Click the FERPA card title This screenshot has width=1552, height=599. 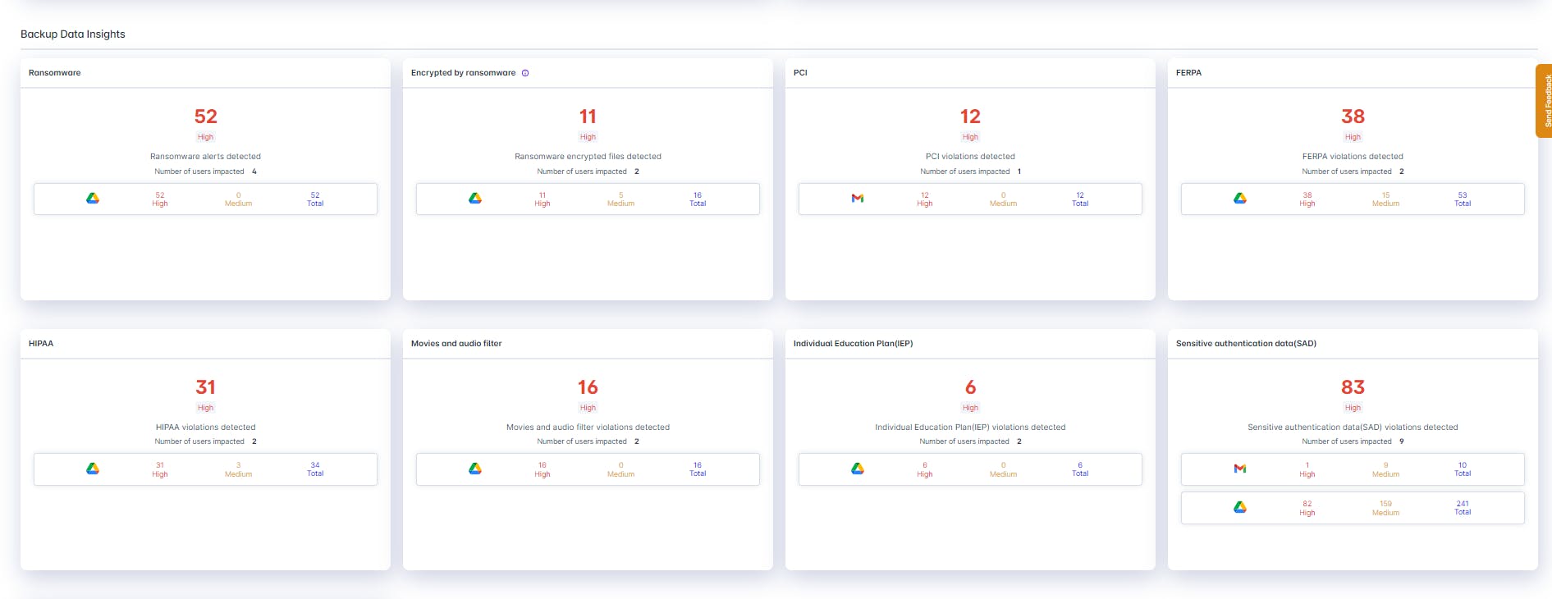1188,73
